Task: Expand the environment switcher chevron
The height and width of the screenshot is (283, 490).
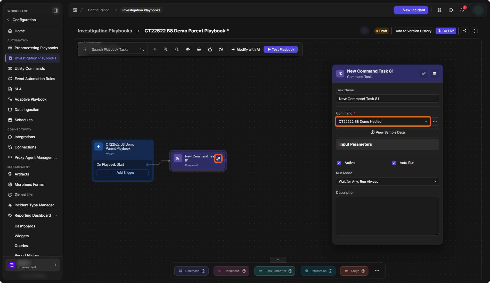Action: [55, 265]
